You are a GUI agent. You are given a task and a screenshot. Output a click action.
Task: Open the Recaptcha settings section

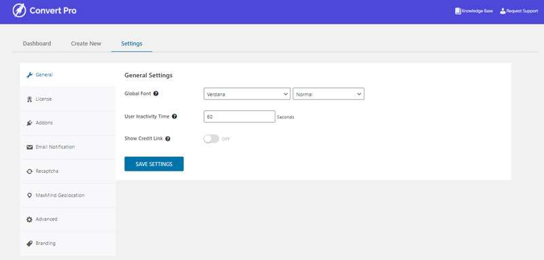coord(67,171)
